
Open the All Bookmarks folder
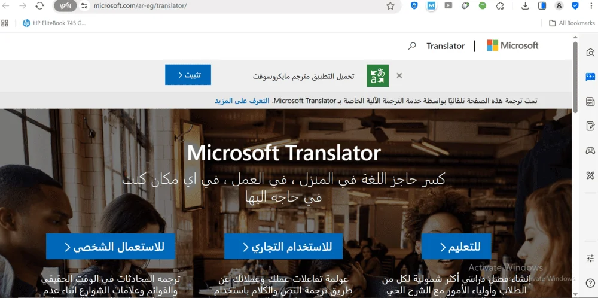tap(572, 23)
